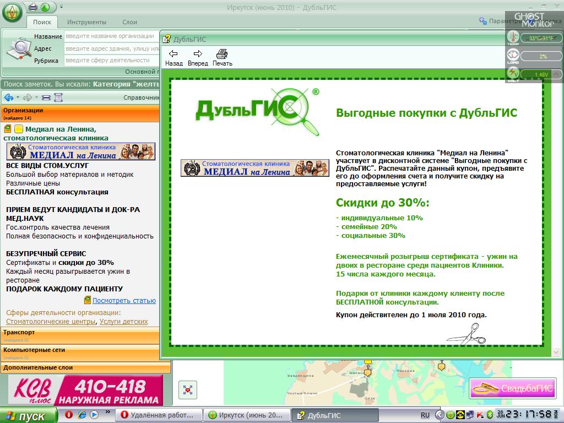Click the Bluetooth tray icon

[x=490, y=415]
